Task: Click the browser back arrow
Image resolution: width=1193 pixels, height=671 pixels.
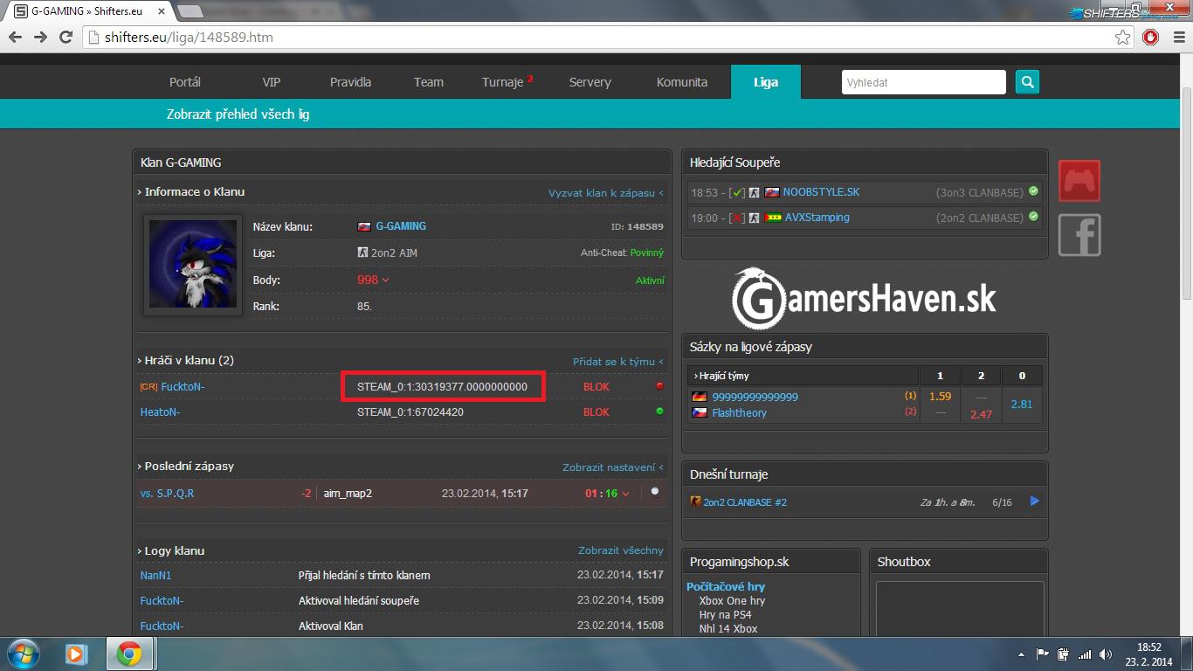Action: pos(16,38)
